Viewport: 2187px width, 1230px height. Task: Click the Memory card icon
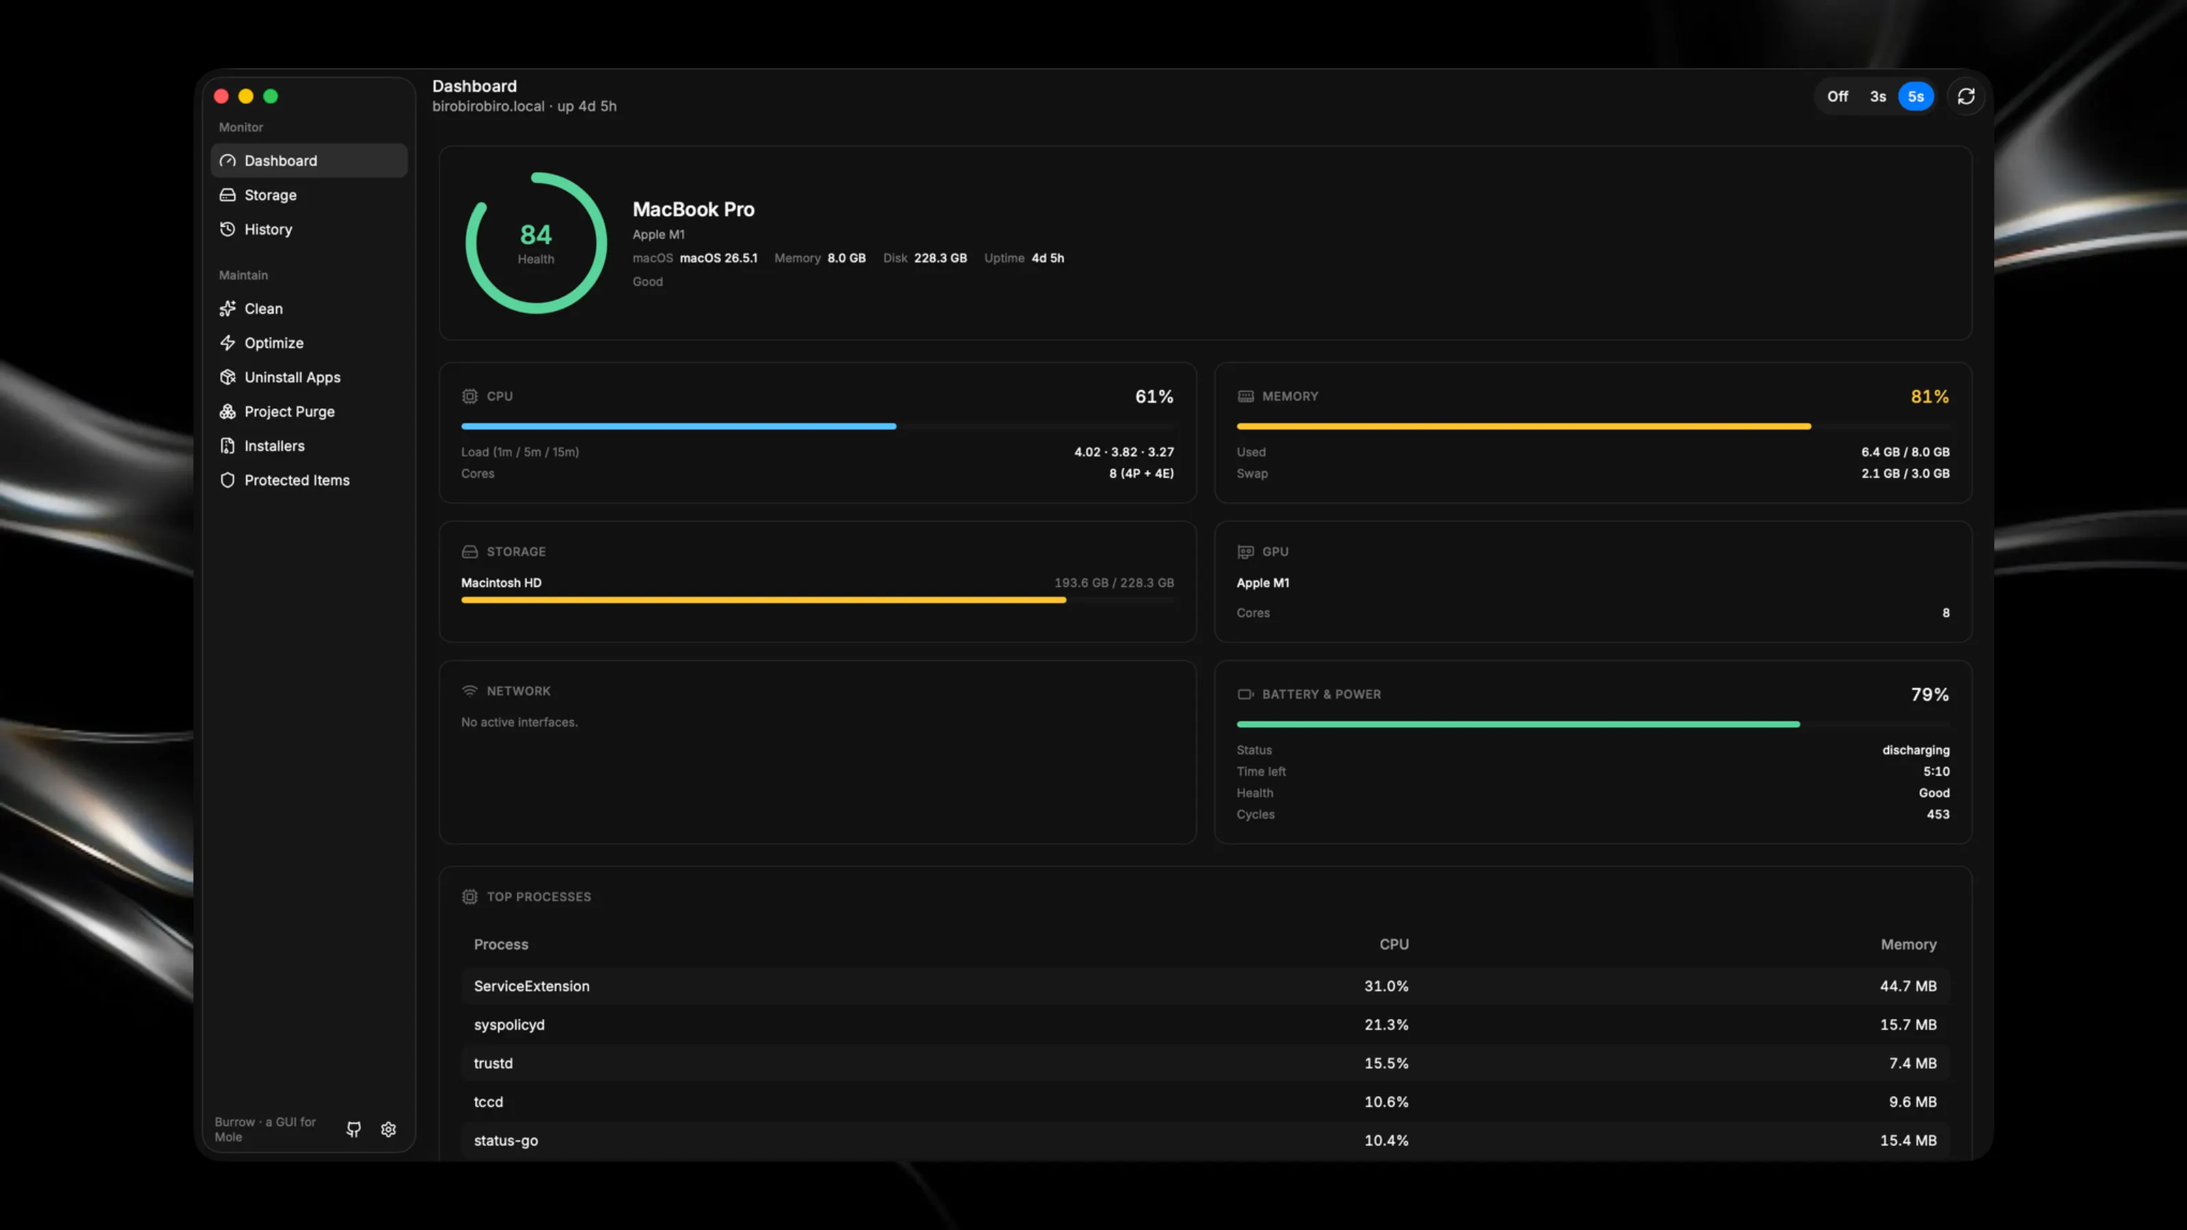1245,396
